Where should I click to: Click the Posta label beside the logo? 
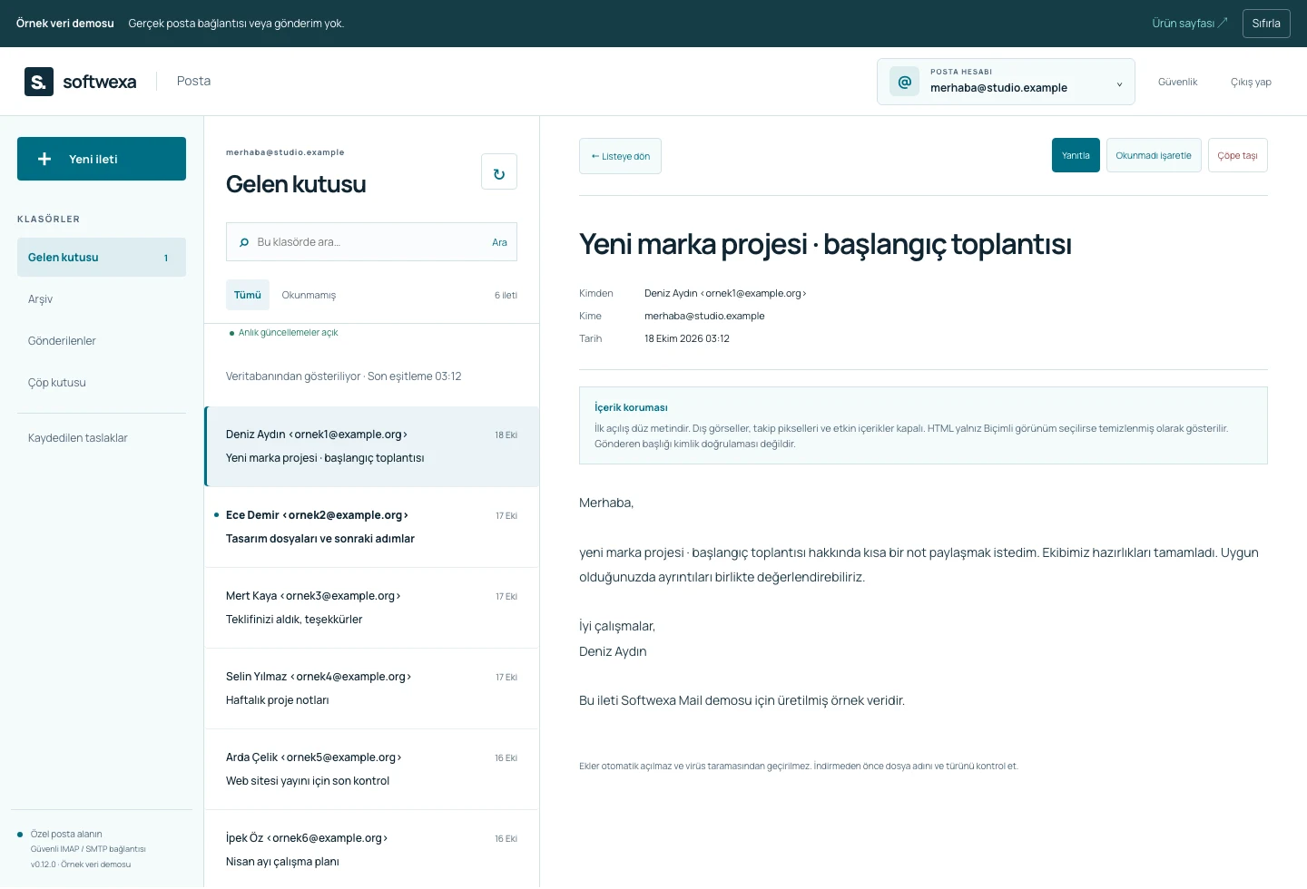(193, 81)
